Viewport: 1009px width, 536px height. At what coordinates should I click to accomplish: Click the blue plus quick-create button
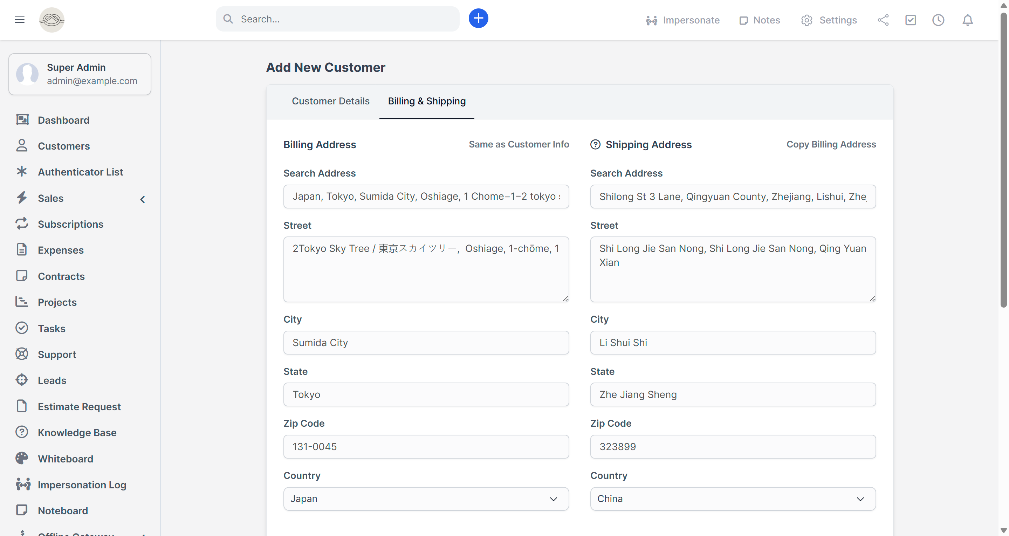(478, 19)
